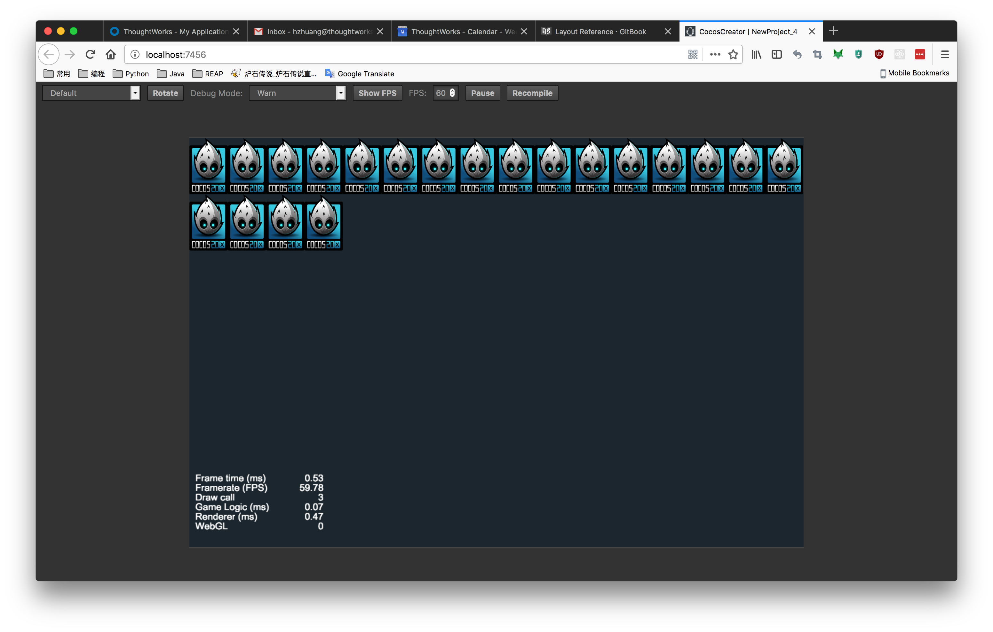This screenshot has height=632, width=993.
Task: Bookmark this page with star icon
Action: point(733,54)
